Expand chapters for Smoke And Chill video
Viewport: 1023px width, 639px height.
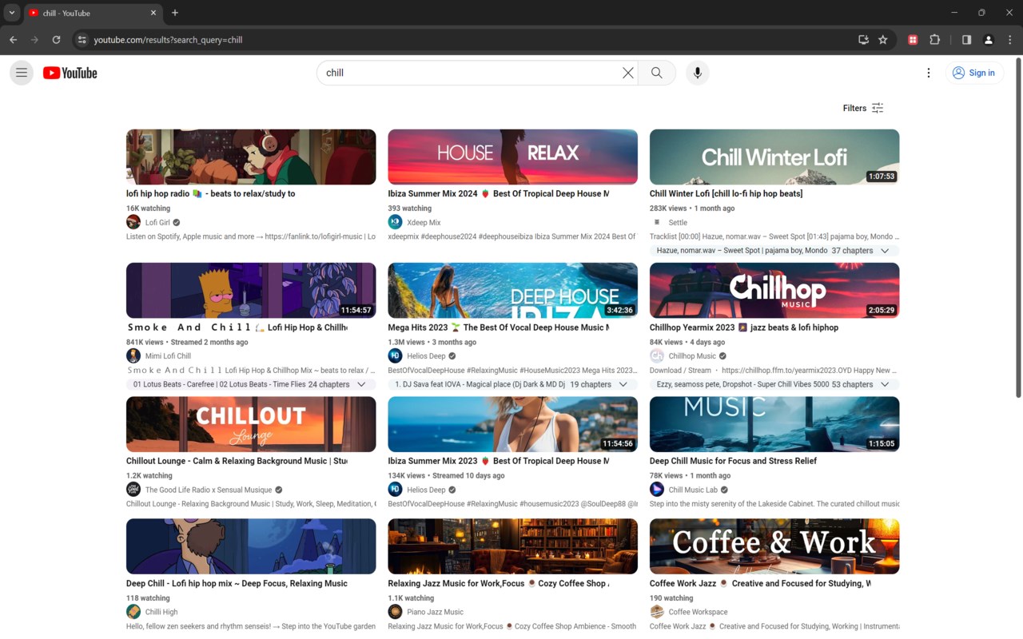click(361, 384)
